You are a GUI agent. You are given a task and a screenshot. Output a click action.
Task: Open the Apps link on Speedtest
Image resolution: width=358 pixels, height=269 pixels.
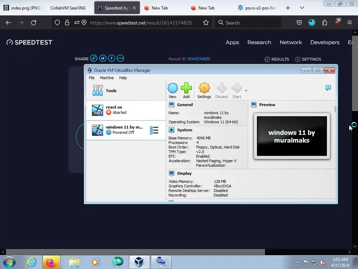click(232, 42)
